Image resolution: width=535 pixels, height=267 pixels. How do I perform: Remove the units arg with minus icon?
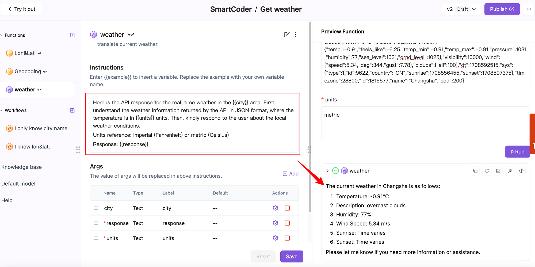[287, 238]
